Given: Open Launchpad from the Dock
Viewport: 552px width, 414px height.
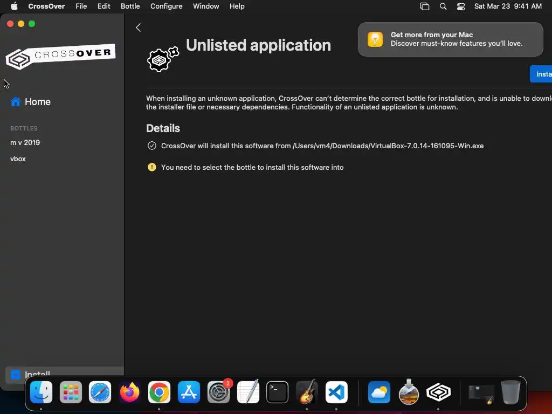Looking at the screenshot, I should 71,392.
